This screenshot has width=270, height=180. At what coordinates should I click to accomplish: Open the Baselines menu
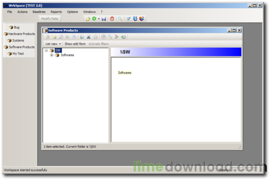point(39,12)
